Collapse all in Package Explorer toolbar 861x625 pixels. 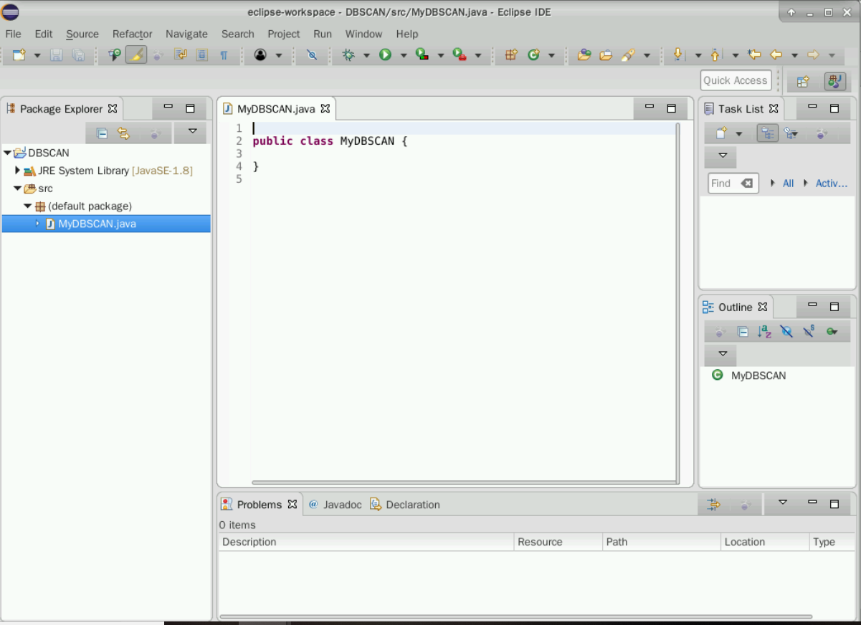(102, 133)
